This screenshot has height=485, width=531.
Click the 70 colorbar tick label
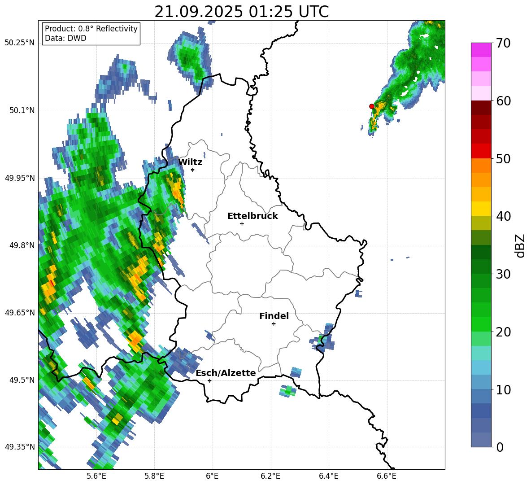pyautogui.click(x=503, y=44)
